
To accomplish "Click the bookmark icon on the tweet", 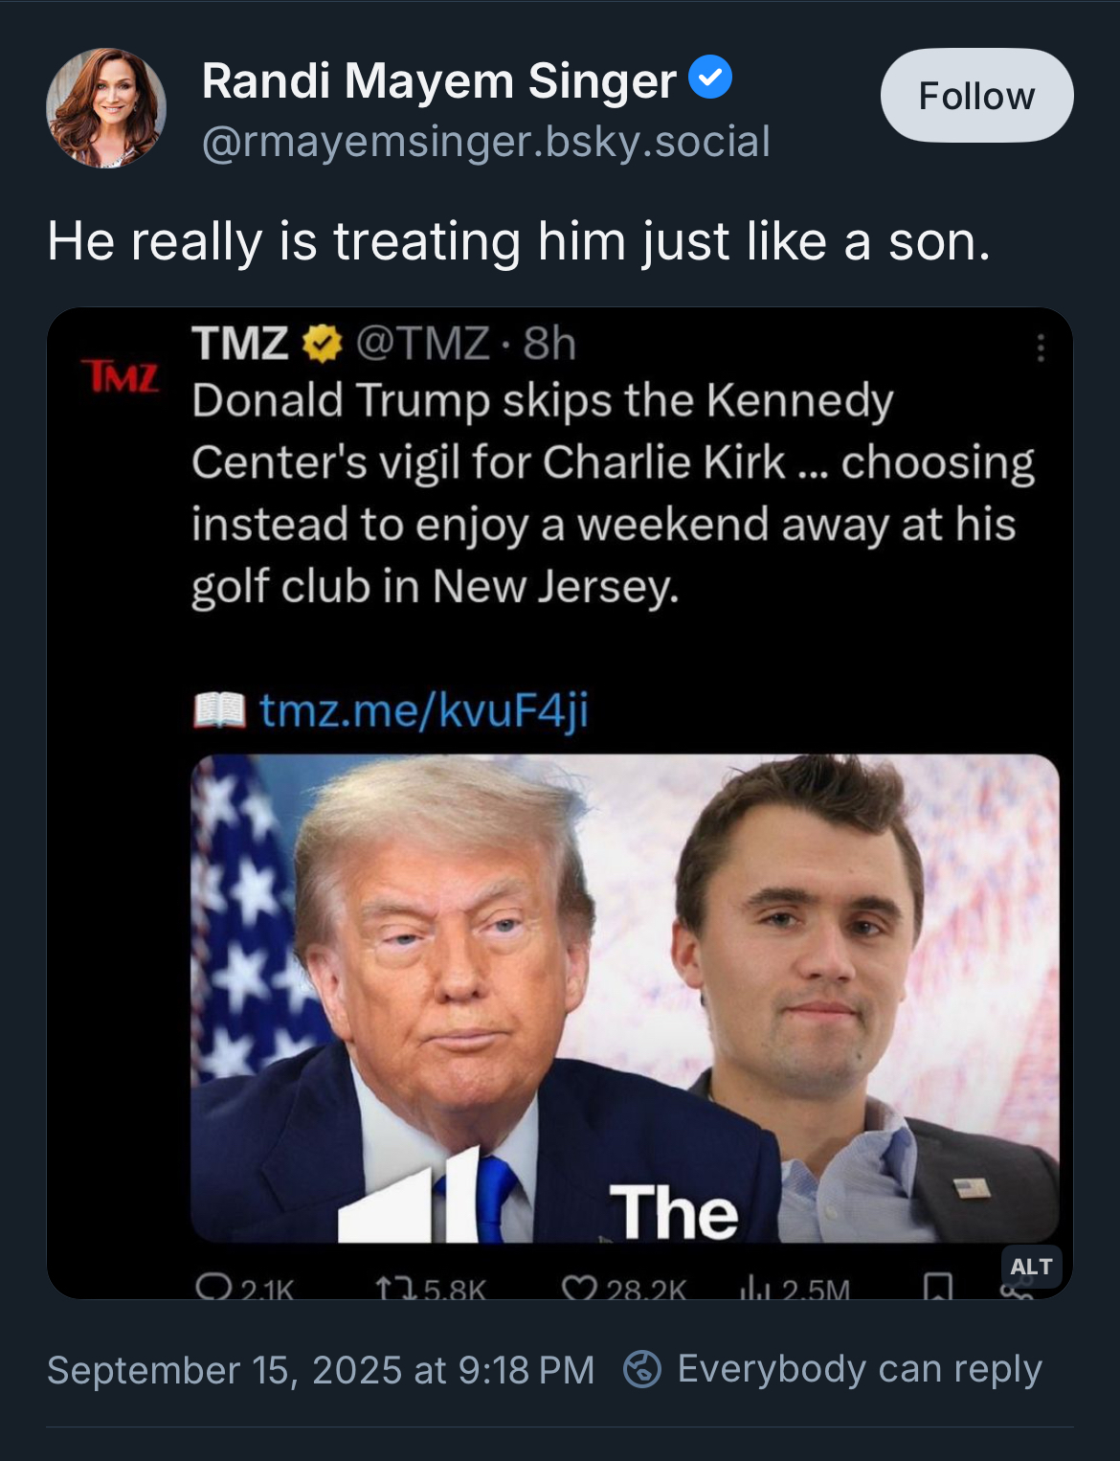I will click(x=937, y=1287).
